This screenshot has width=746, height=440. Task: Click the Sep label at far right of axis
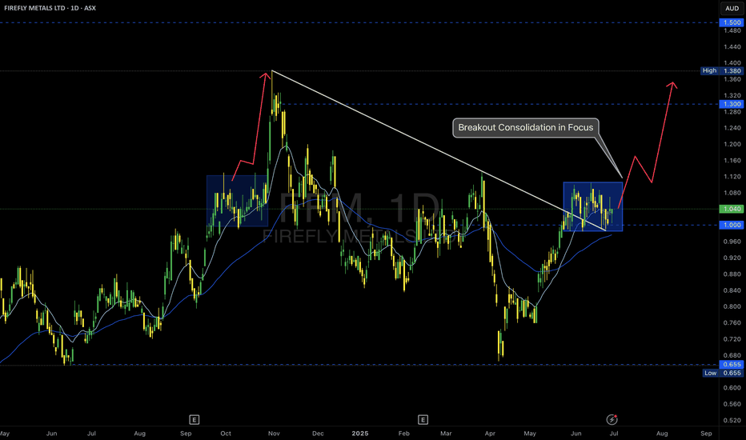(706, 434)
